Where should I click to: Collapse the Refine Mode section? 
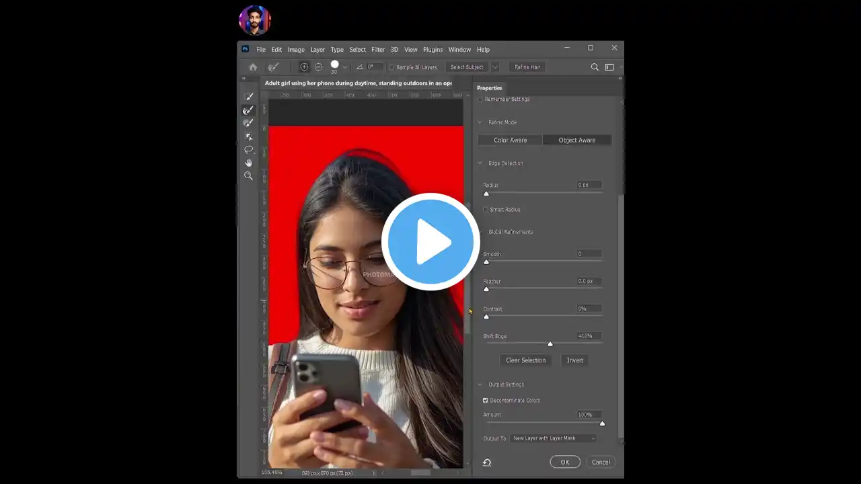480,122
